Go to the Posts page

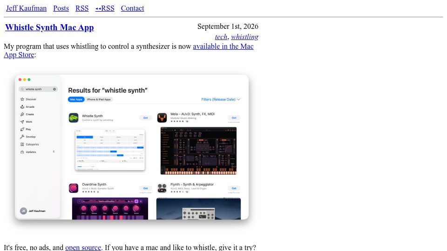click(x=61, y=8)
